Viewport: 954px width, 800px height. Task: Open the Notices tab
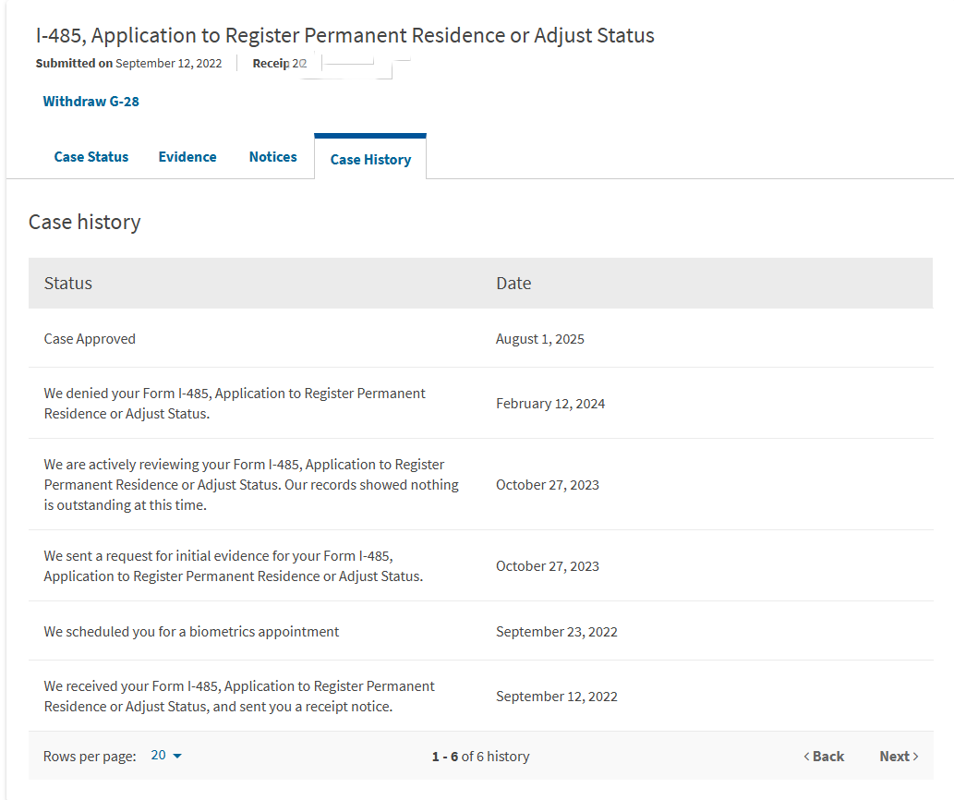click(x=273, y=157)
